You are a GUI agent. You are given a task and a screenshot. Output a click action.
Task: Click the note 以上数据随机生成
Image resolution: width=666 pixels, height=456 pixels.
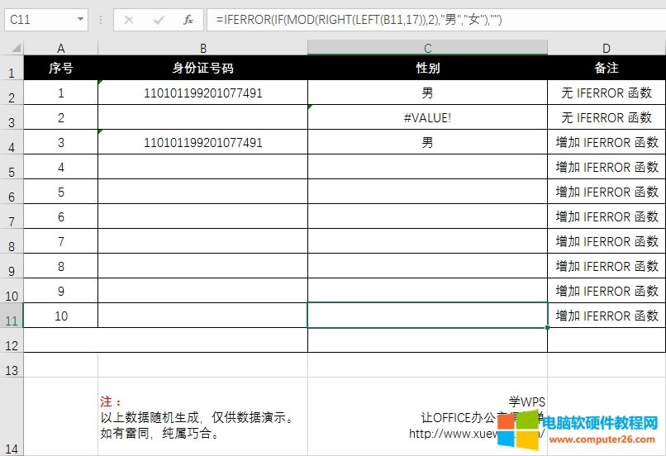197,417
